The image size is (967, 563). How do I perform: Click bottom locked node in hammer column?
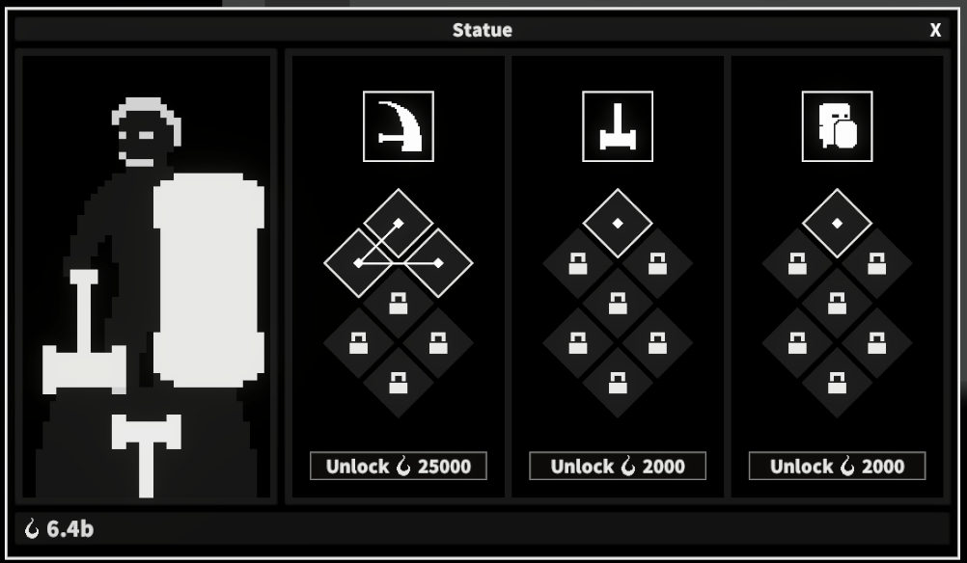point(618,383)
